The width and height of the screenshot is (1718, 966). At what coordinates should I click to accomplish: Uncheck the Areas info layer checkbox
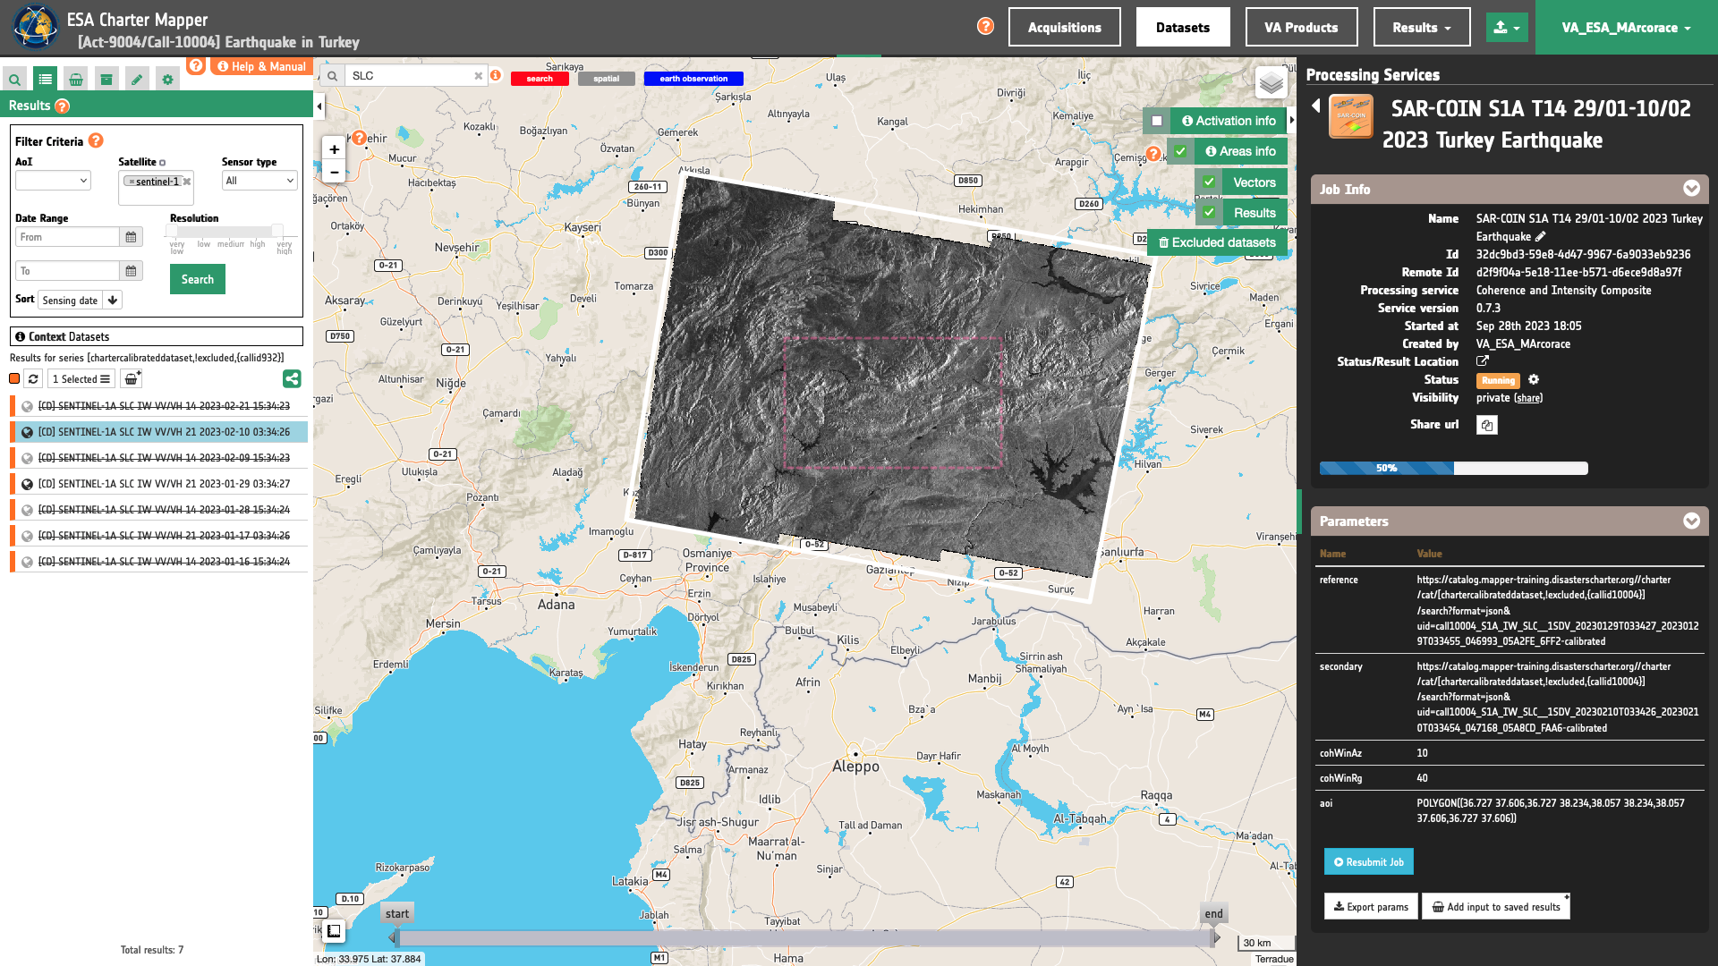(1180, 151)
